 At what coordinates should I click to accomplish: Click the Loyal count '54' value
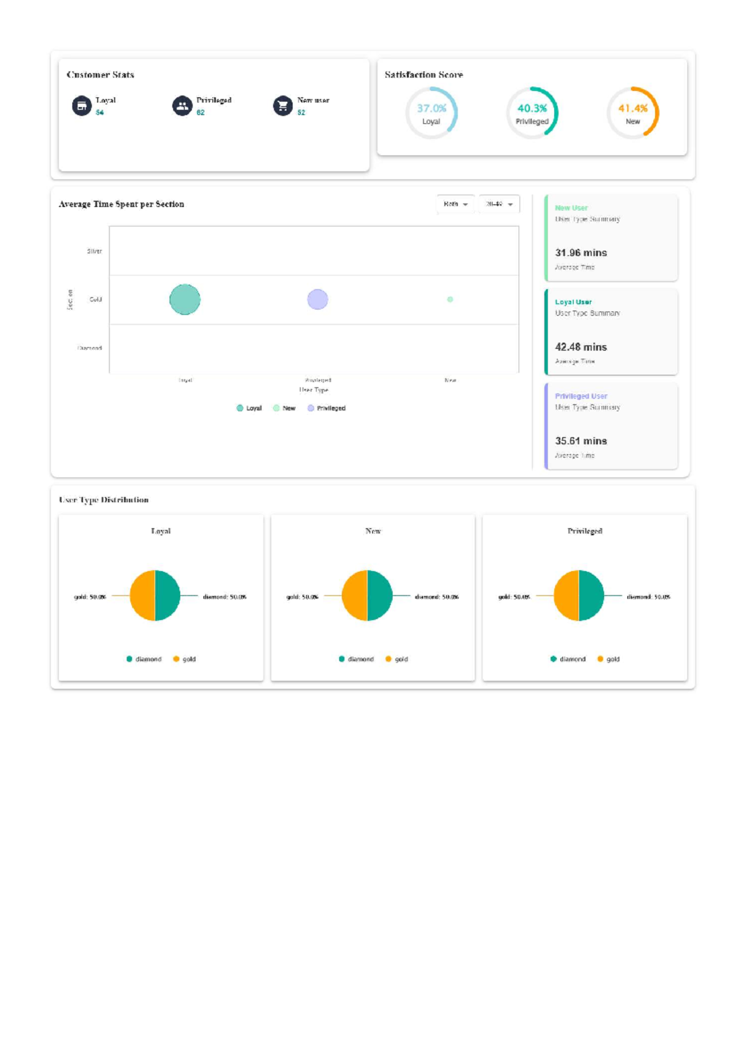[x=100, y=113]
